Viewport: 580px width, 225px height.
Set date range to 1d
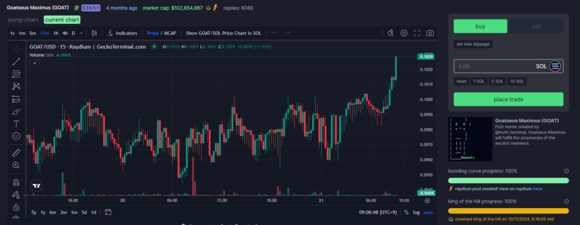(93, 213)
